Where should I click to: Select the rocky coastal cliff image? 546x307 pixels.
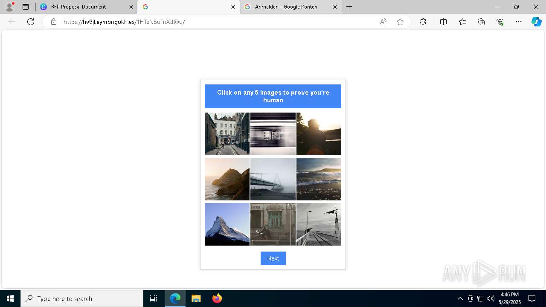tap(227, 179)
